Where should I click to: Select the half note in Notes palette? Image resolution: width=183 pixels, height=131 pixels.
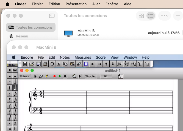(x=15, y=82)
